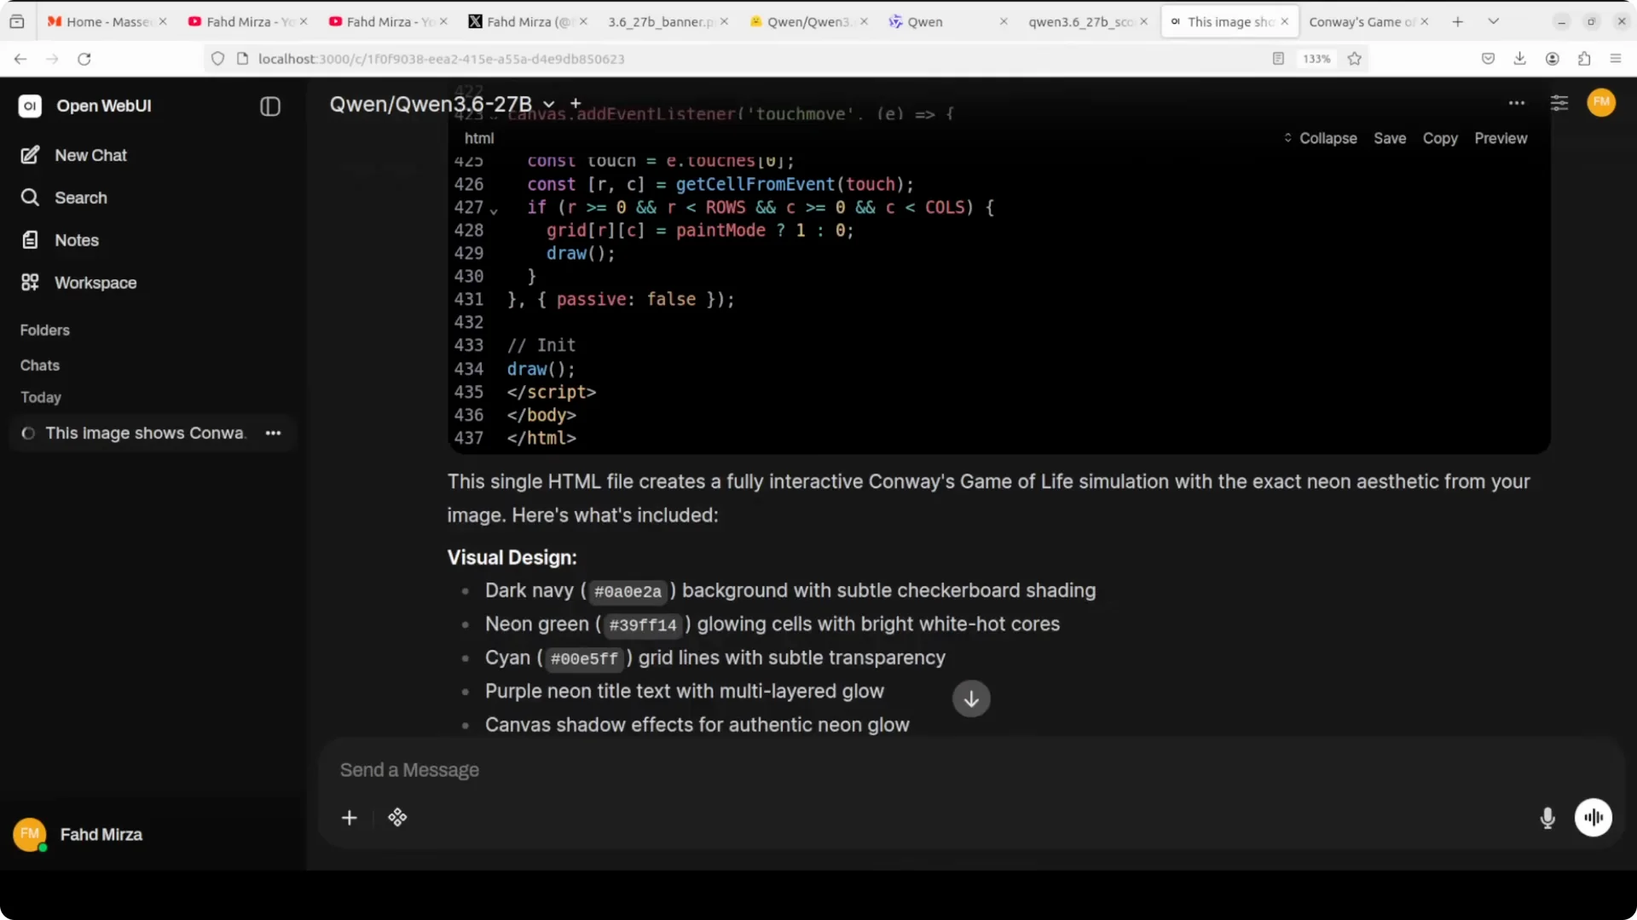
Task: Collapse the html code block
Action: click(x=1320, y=138)
